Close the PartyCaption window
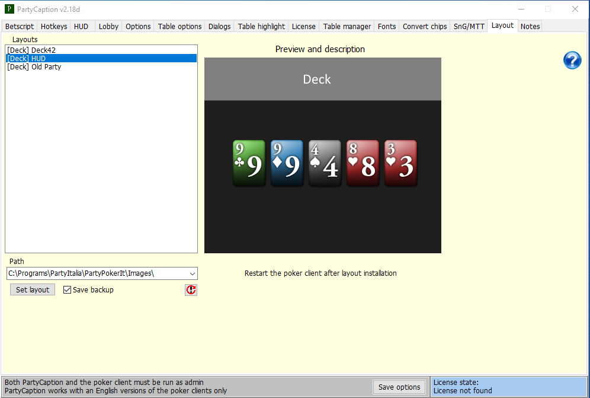 575,9
